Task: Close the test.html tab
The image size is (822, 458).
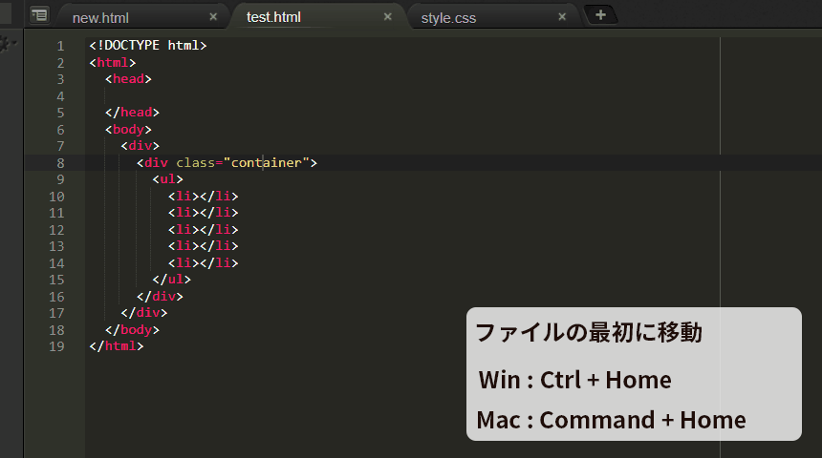Action: 388,17
